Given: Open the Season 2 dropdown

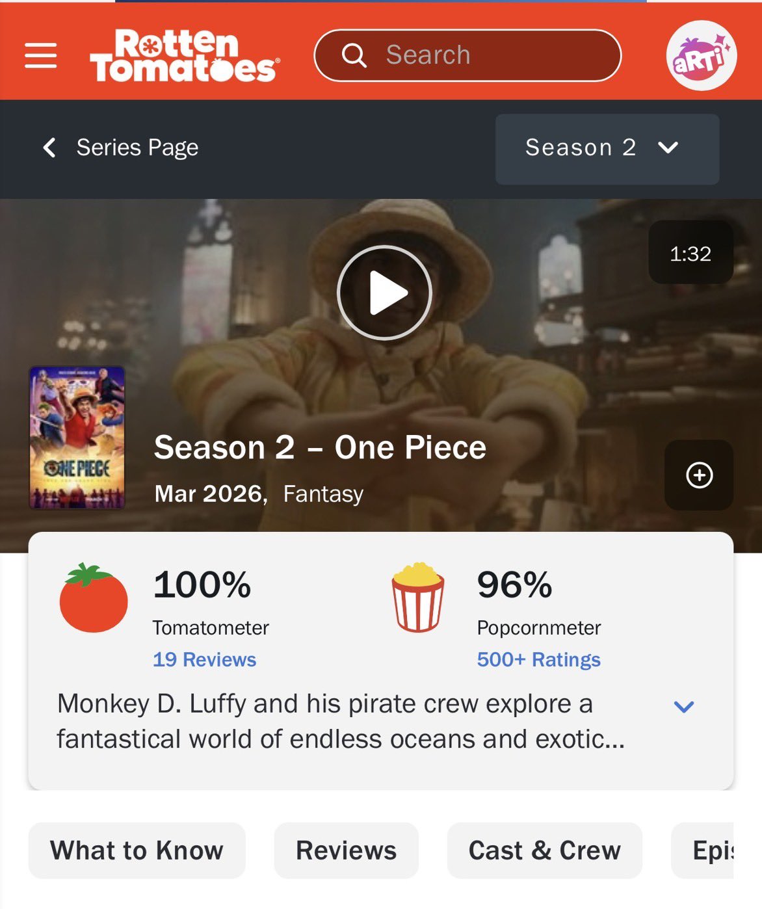Looking at the screenshot, I should click(x=607, y=149).
